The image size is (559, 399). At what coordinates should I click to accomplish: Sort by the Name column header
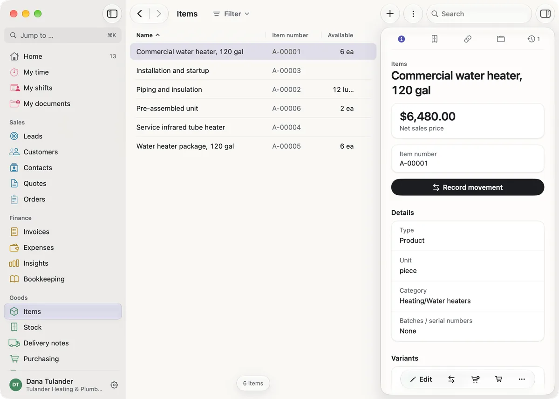click(148, 35)
